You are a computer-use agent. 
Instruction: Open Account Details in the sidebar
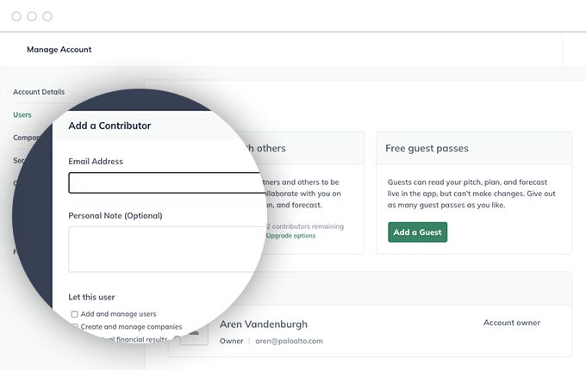point(39,92)
